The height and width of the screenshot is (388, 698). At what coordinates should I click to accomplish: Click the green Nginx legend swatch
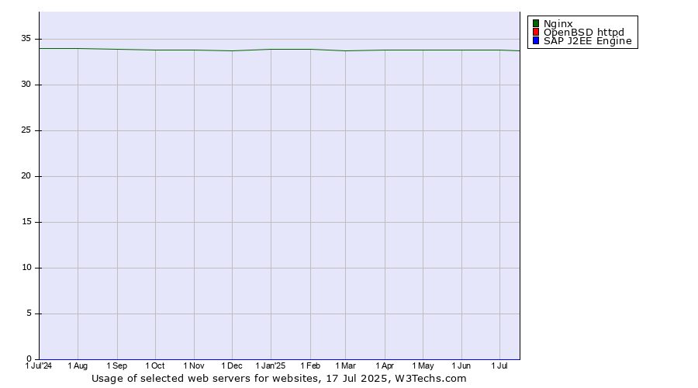pos(536,23)
